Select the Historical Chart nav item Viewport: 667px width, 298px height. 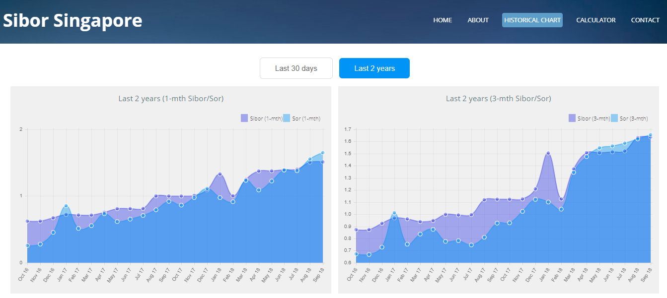click(532, 20)
